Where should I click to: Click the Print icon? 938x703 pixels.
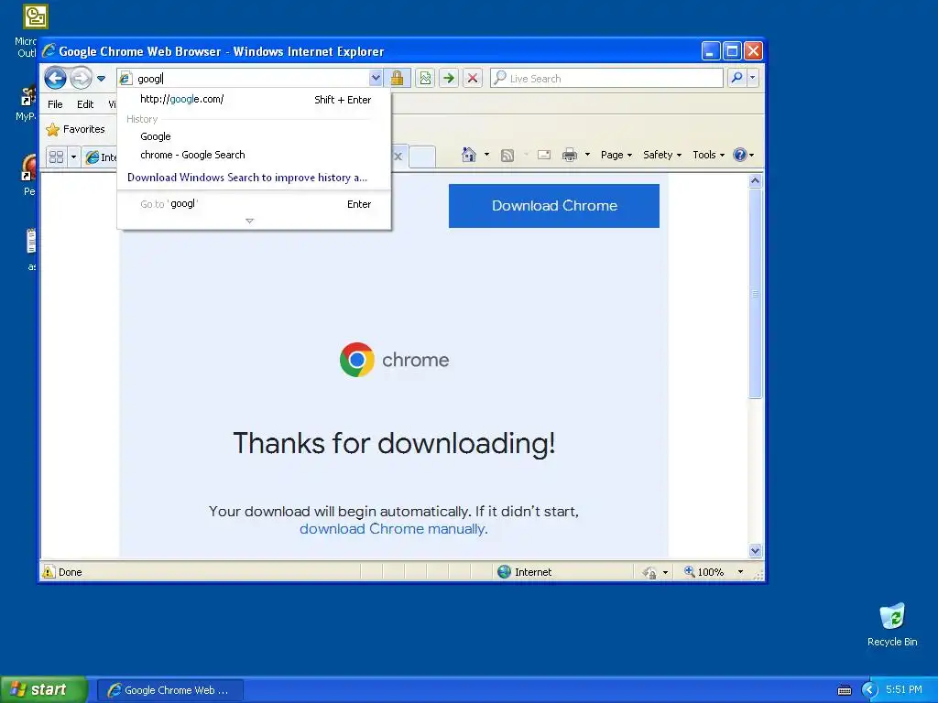[570, 156]
